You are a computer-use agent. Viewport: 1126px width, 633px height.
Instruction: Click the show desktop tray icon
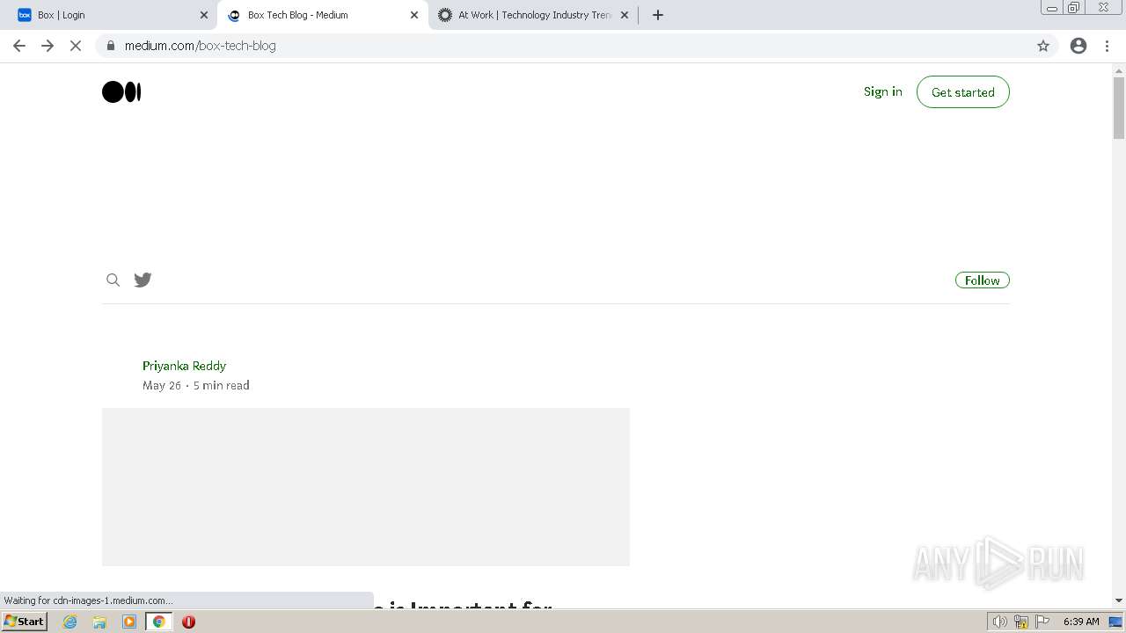1115,622
